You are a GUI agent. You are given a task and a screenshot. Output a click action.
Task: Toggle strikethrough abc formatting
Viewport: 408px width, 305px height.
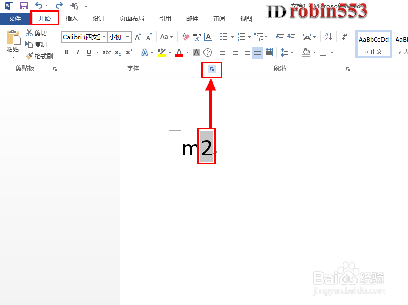click(x=107, y=53)
